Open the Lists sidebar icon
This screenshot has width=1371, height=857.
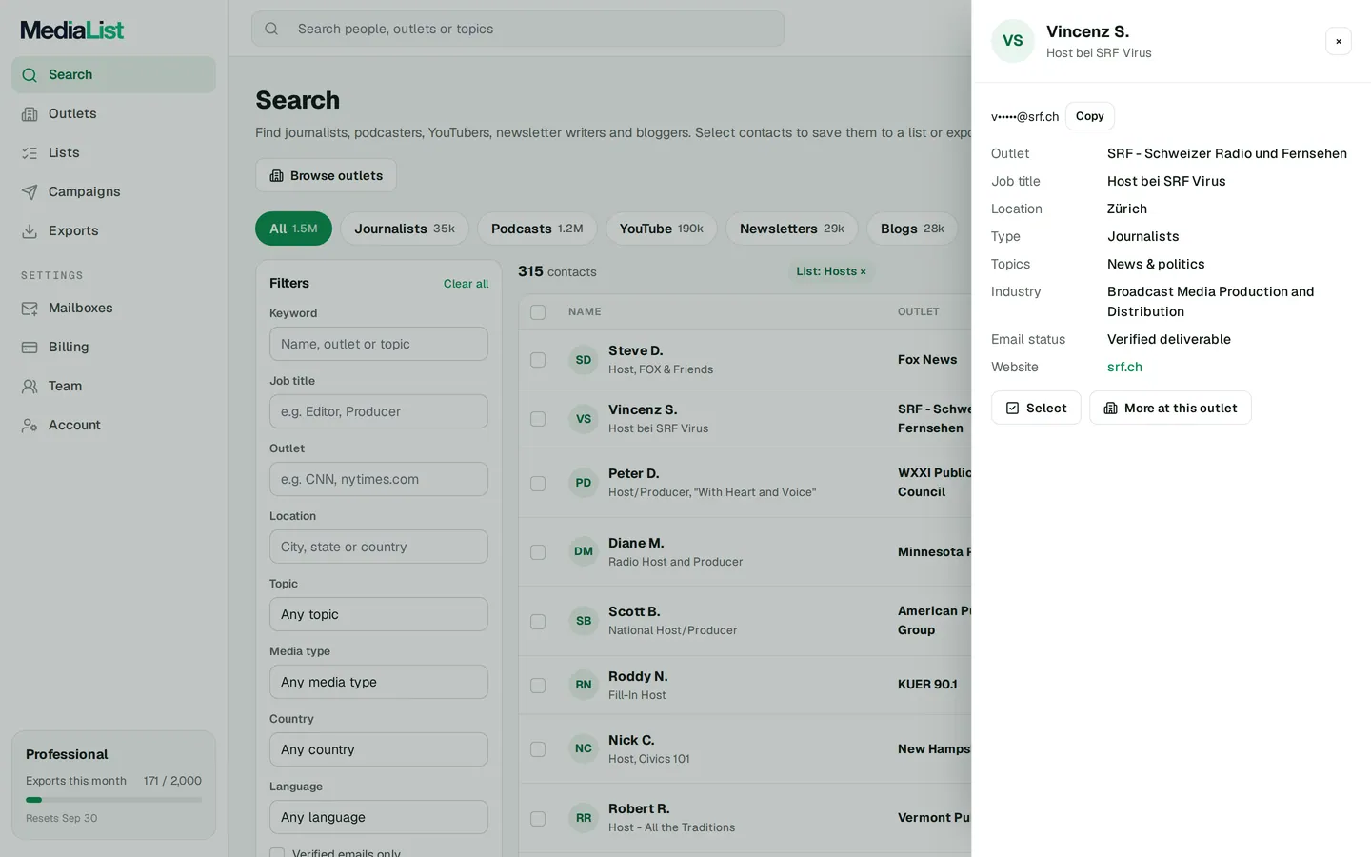tap(30, 152)
